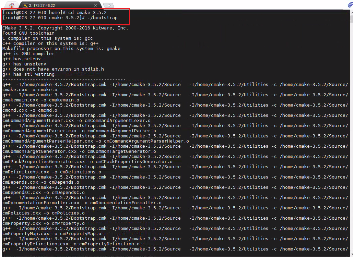Click the paperclip attachment icon
Screen dimensions: 353x257
click(x=350, y=5)
